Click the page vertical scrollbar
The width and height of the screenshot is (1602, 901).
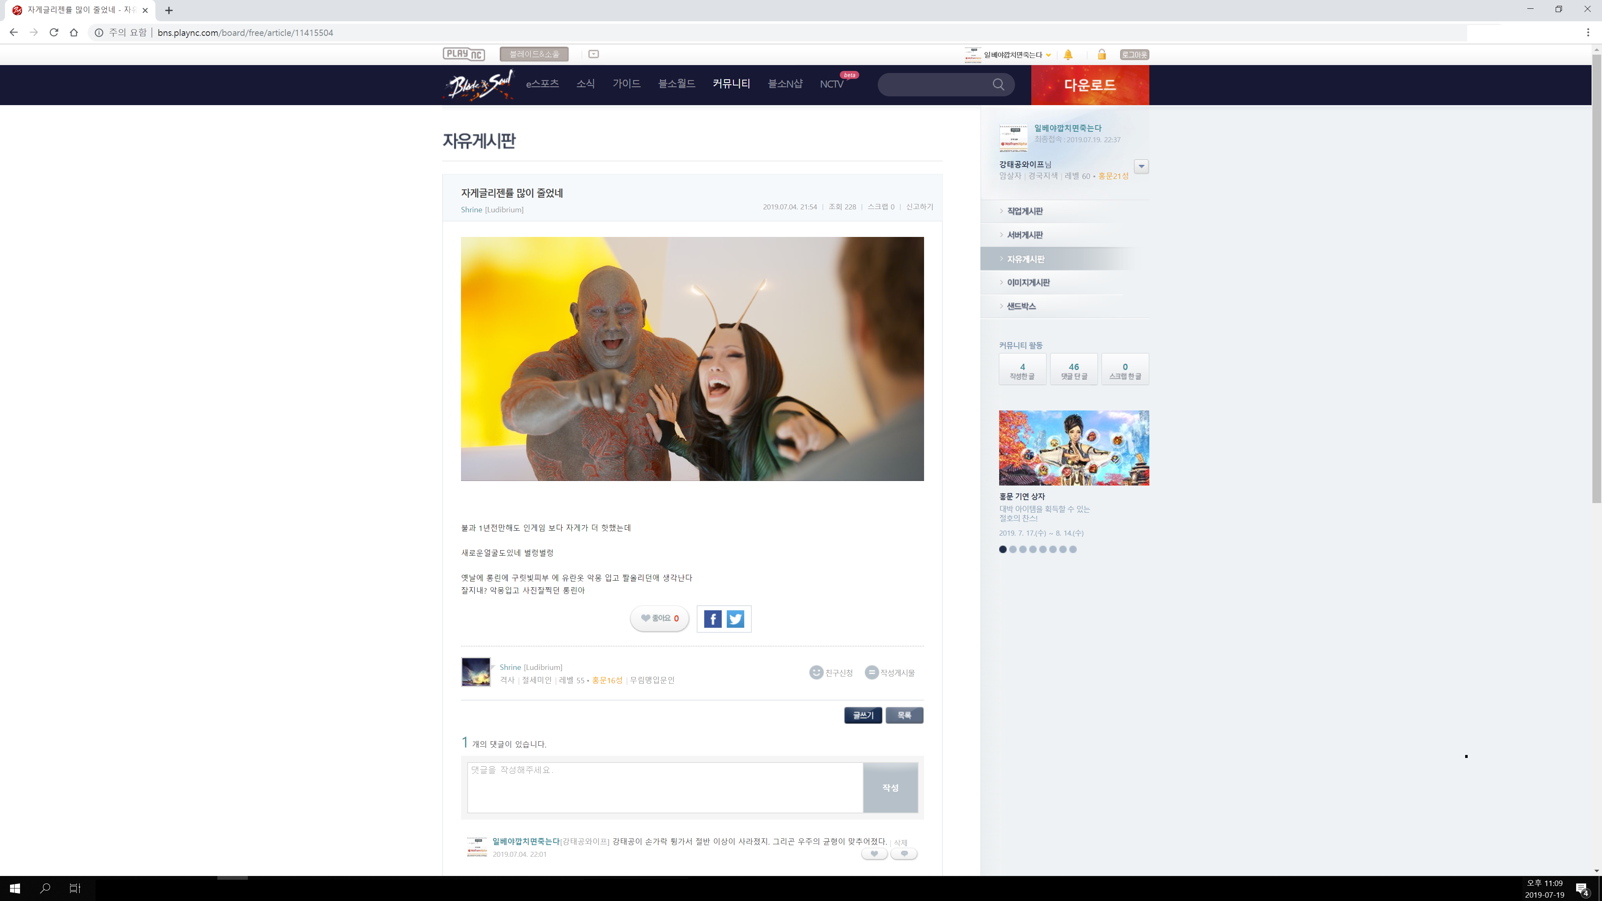[1597, 279]
